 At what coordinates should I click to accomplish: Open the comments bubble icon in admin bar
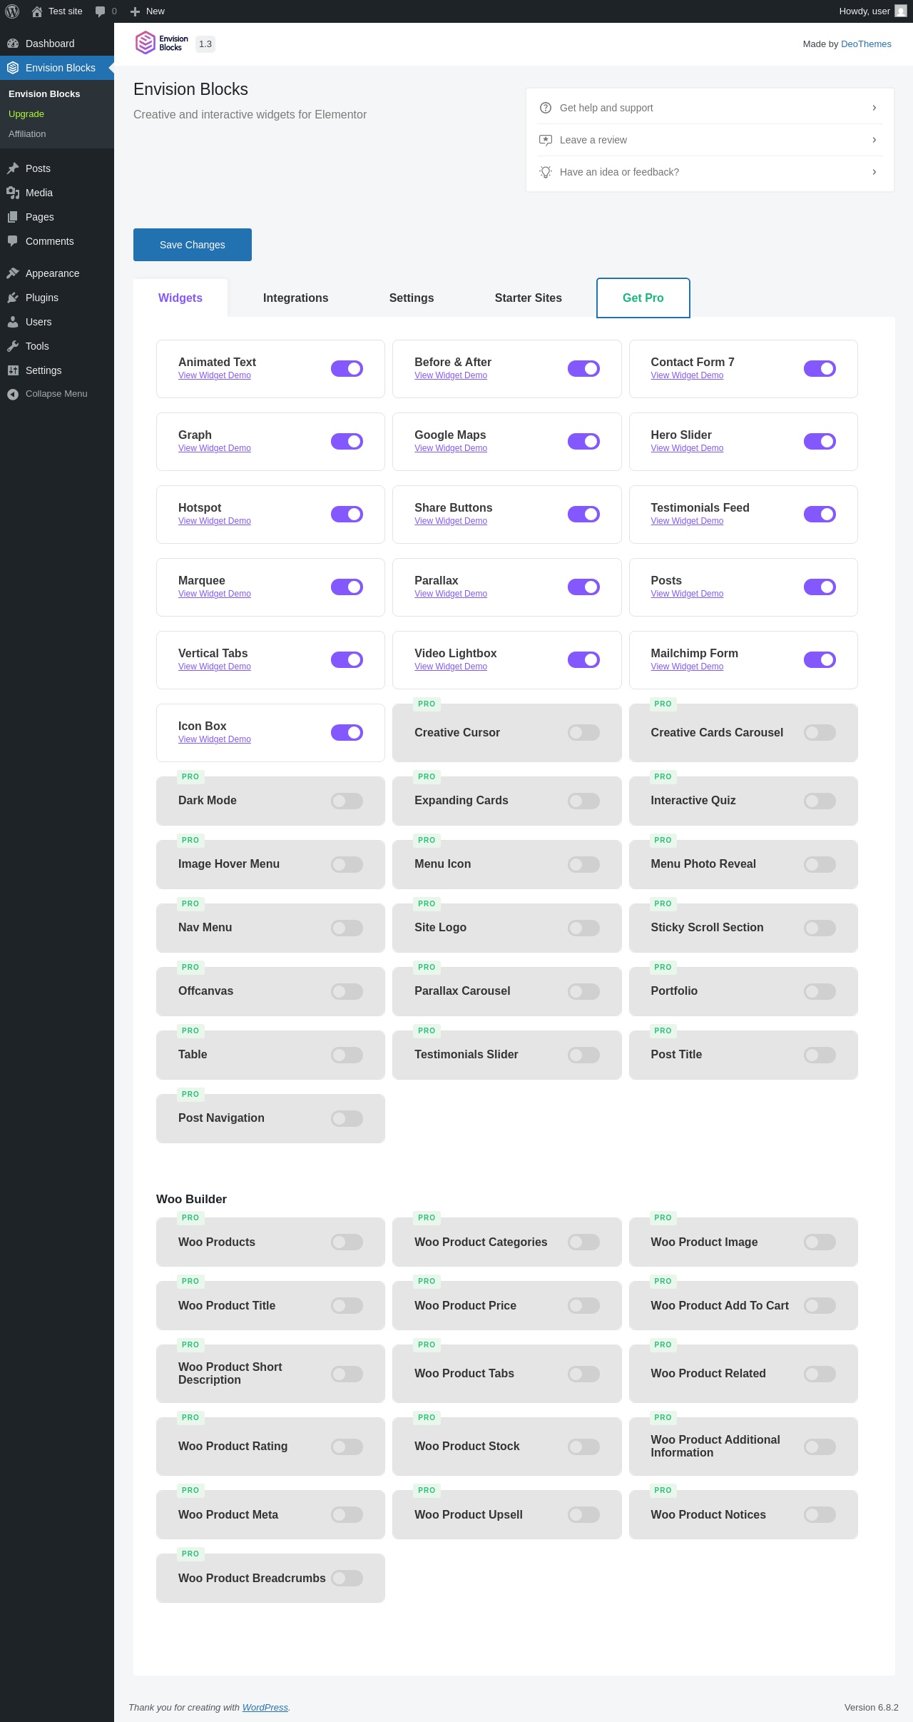pos(100,11)
